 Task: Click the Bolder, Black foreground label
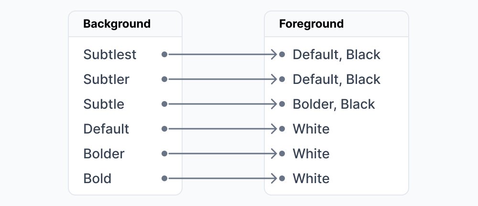tap(334, 104)
